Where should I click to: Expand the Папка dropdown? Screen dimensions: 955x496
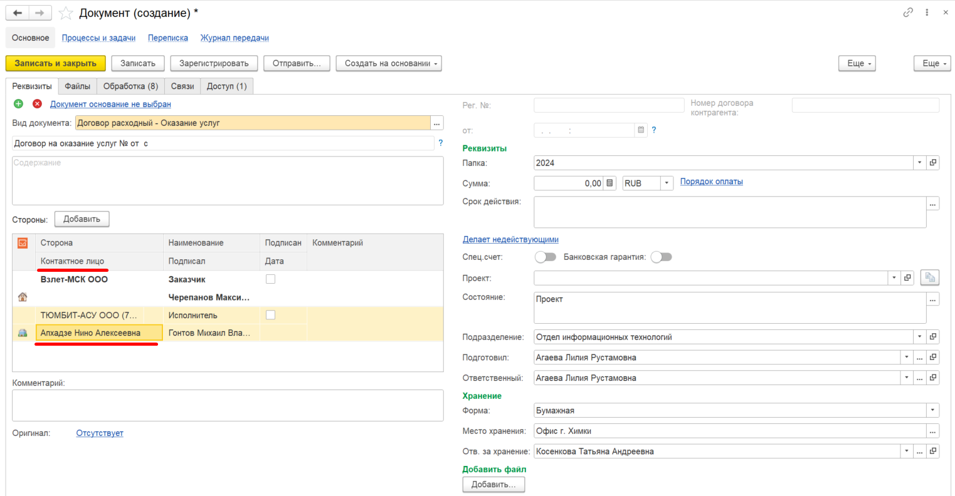(x=920, y=163)
